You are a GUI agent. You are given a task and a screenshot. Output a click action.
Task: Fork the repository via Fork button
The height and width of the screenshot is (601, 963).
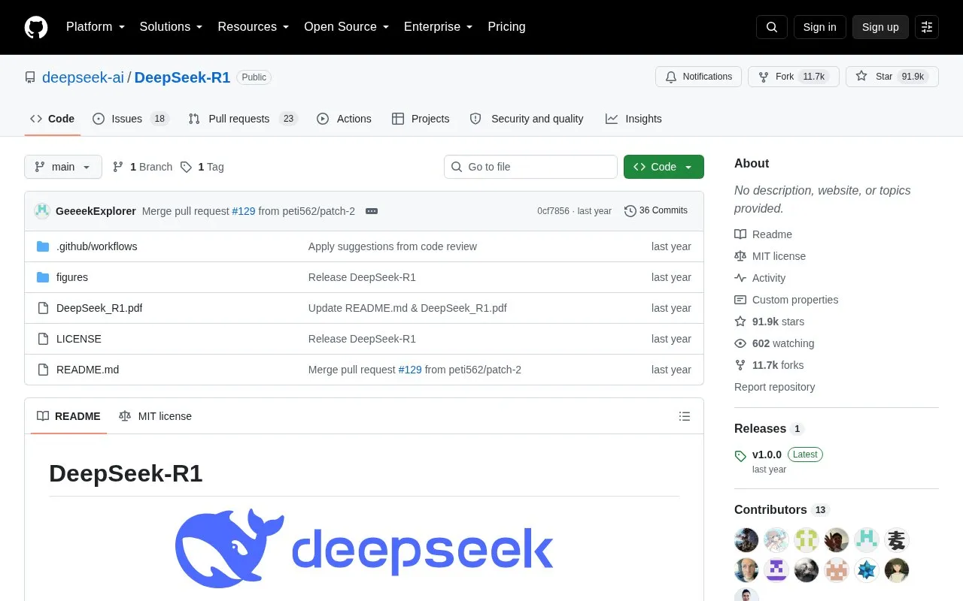click(x=793, y=77)
